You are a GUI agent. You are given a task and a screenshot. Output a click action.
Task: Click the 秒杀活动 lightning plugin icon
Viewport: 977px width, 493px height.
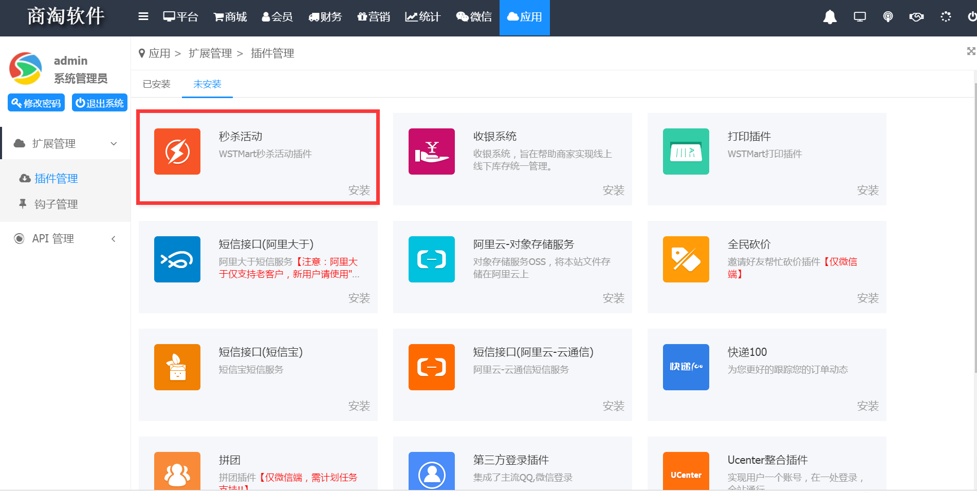[177, 151]
